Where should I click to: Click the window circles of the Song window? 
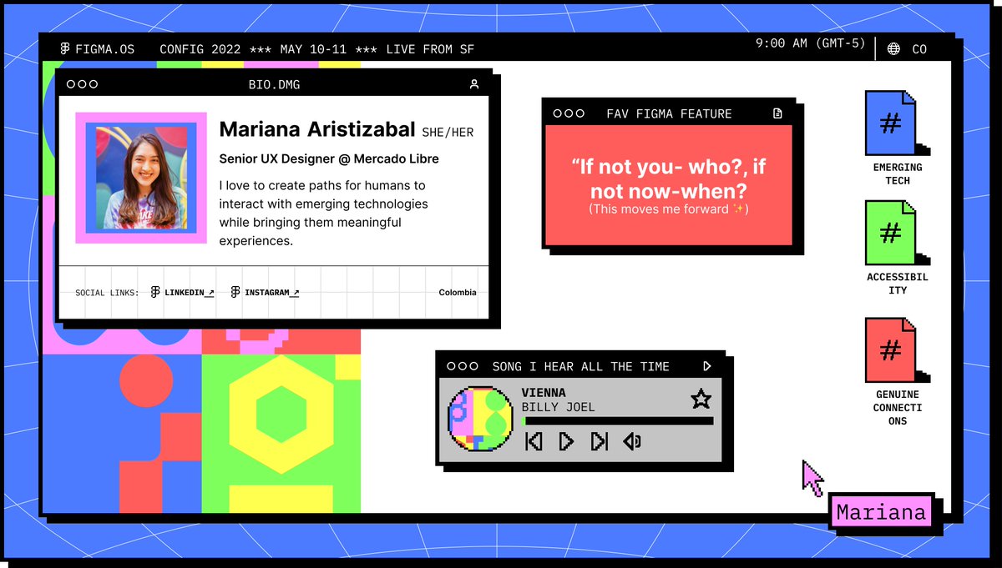pyautogui.click(x=463, y=366)
